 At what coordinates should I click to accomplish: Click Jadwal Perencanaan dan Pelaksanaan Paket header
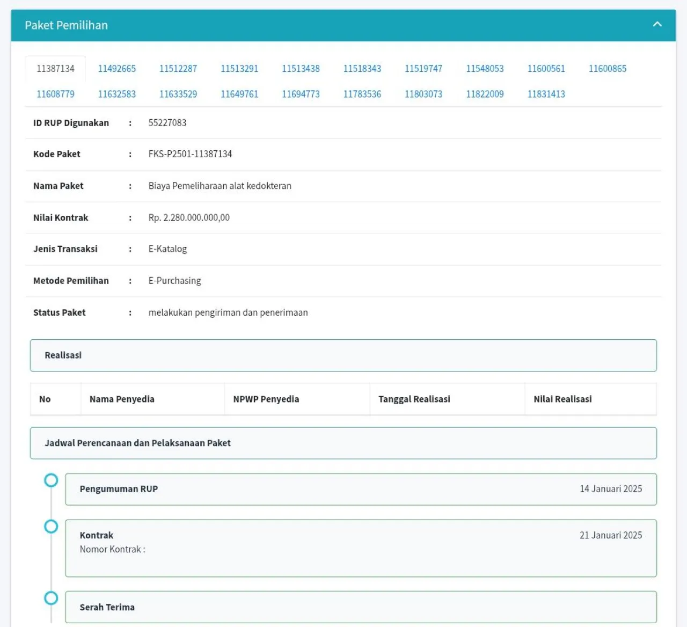pyautogui.click(x=343, y=443)
